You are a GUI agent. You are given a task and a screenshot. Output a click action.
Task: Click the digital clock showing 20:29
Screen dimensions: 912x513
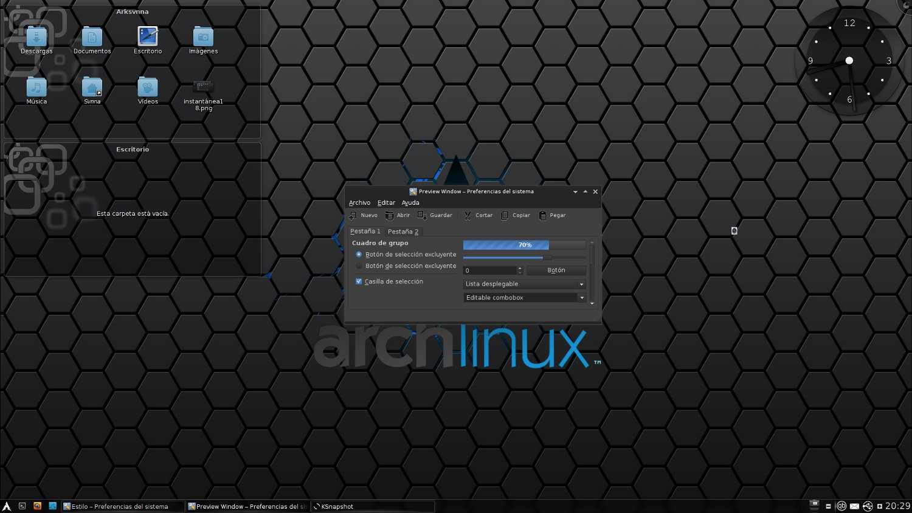coord(897,506)
